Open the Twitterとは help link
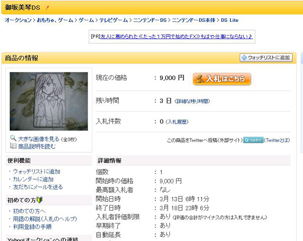The width and height of the screenshot is (303, 241). pos(277,140)
